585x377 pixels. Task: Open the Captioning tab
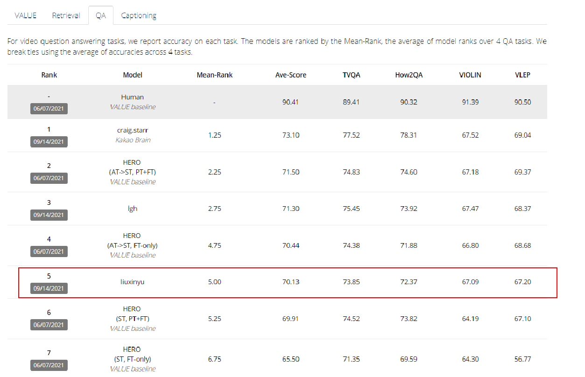139,15
